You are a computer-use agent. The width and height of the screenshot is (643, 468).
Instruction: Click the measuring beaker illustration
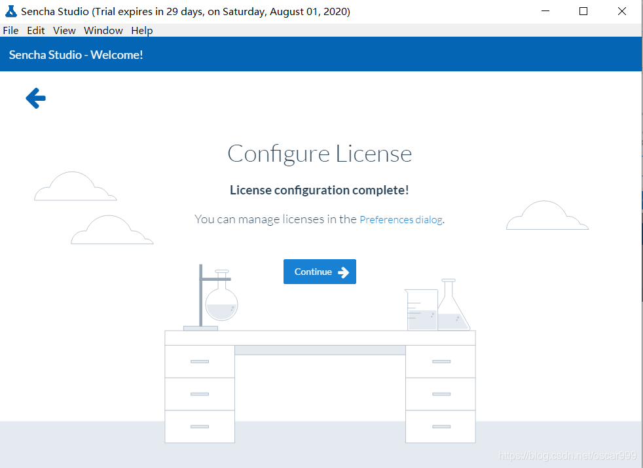[421, 310]
